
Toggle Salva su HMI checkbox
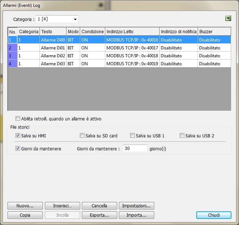point(18,136)
